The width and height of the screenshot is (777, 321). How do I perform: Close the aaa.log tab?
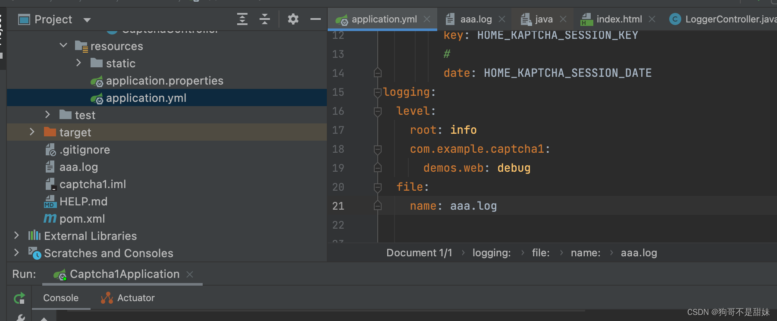[502, 19]
